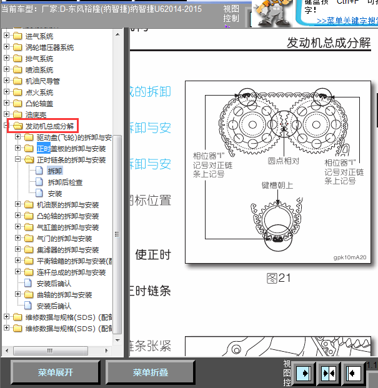Click the 拆卸 document page icon
378x388 pixels.
pos(39,171)
